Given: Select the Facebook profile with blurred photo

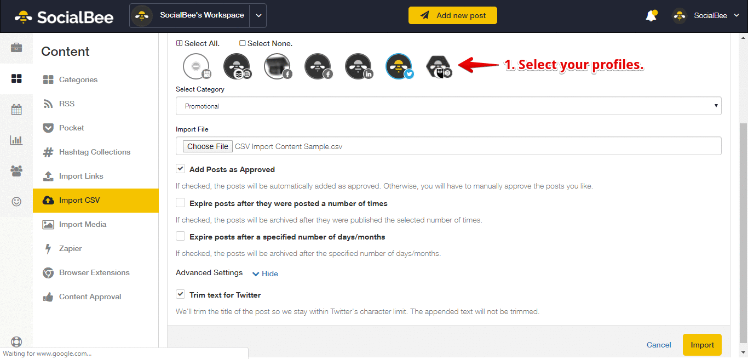Looking at the screenshot, I should pos(278,66).
